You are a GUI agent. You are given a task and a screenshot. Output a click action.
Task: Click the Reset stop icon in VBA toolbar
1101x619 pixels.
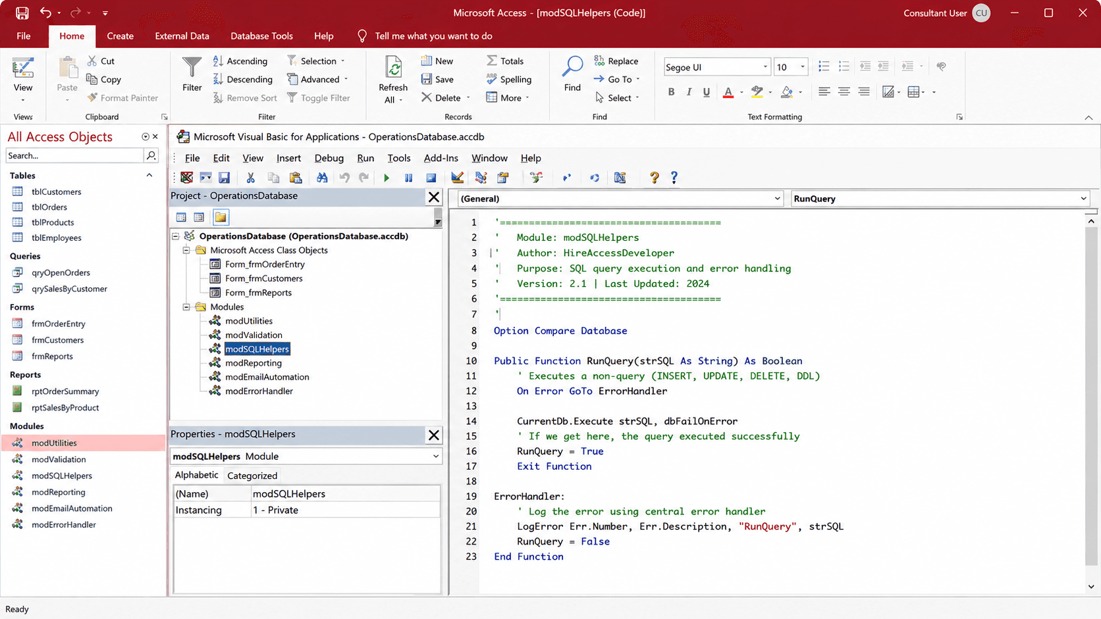(x=431, y=178)
